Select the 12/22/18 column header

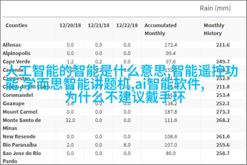pyautogui.click(x=127, y=25)
